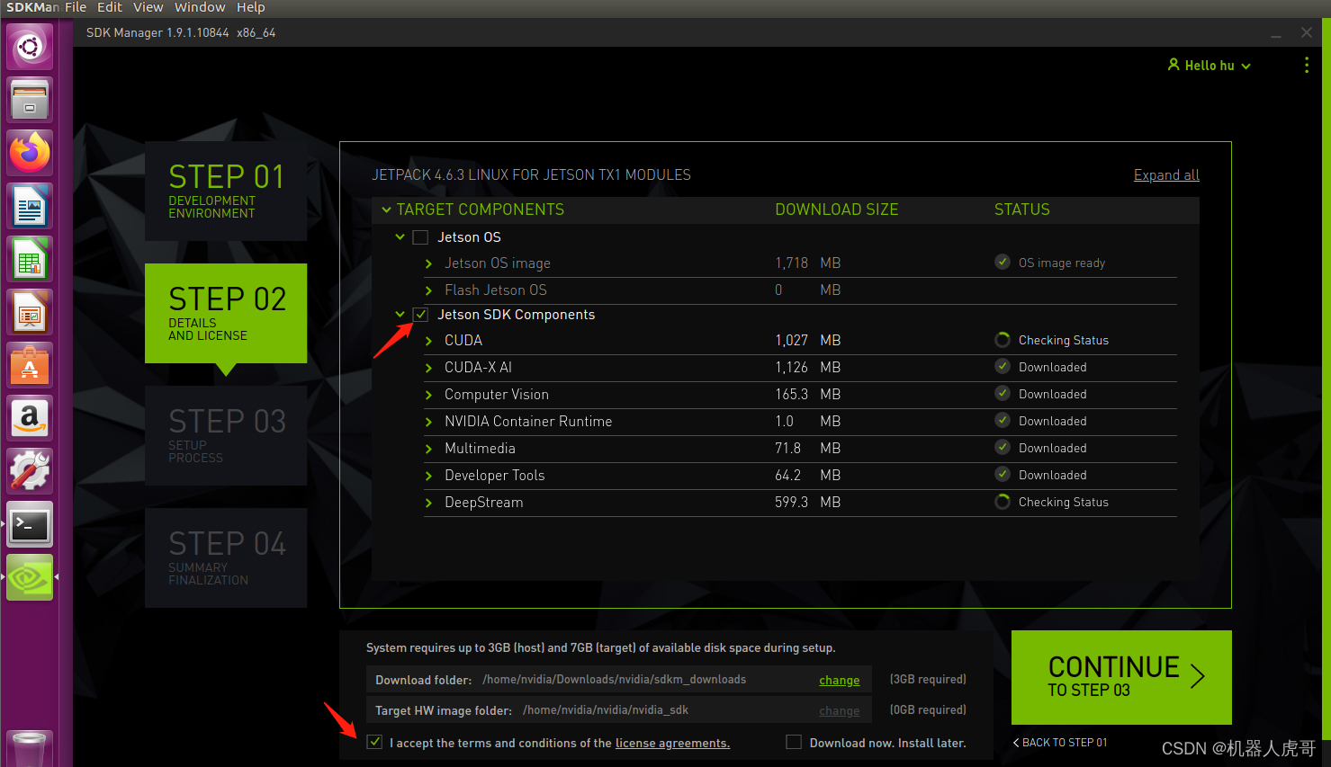Toggle accept terms and conditions checkbox

(374, 742)
